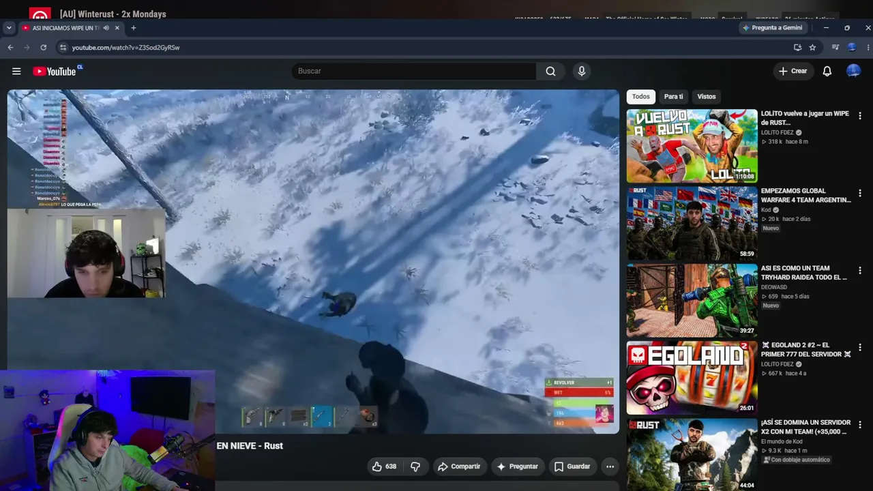Open the Kod channel name
Screen dimensions: 873x491
click(766, 210)
